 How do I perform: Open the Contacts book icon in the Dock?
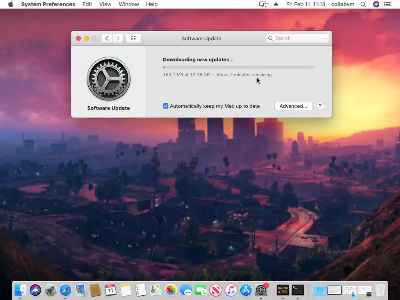pyautogui.click(x=95, y=290)
